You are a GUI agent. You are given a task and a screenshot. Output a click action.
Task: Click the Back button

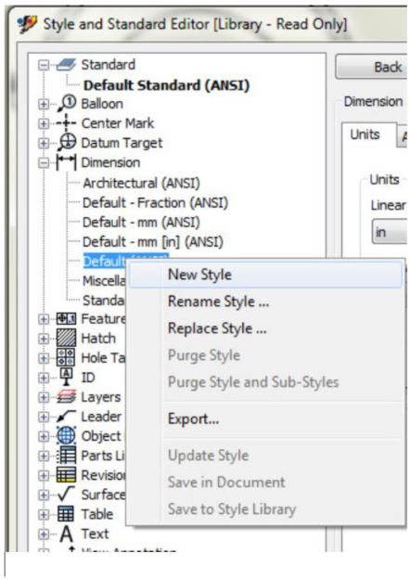coord(371,67)
